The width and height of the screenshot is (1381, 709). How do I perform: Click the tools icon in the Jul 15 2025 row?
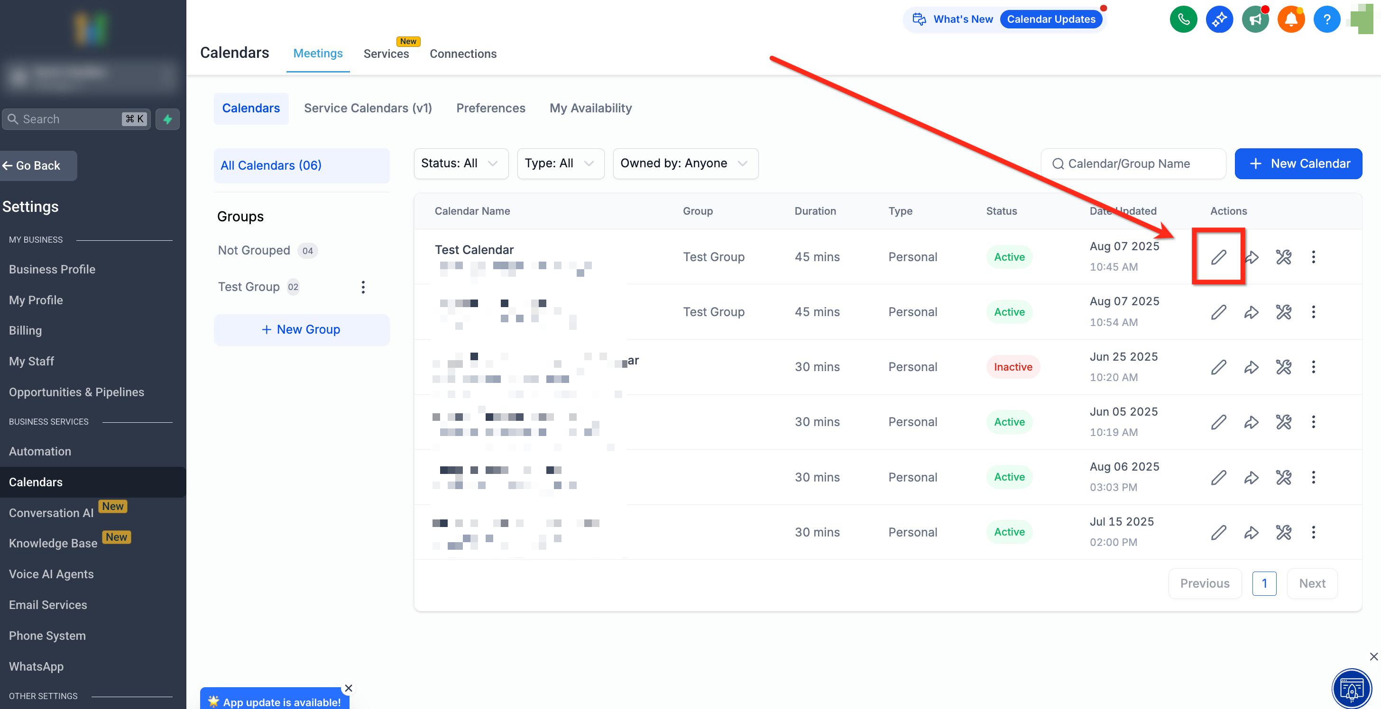(x=1283, y=532)
